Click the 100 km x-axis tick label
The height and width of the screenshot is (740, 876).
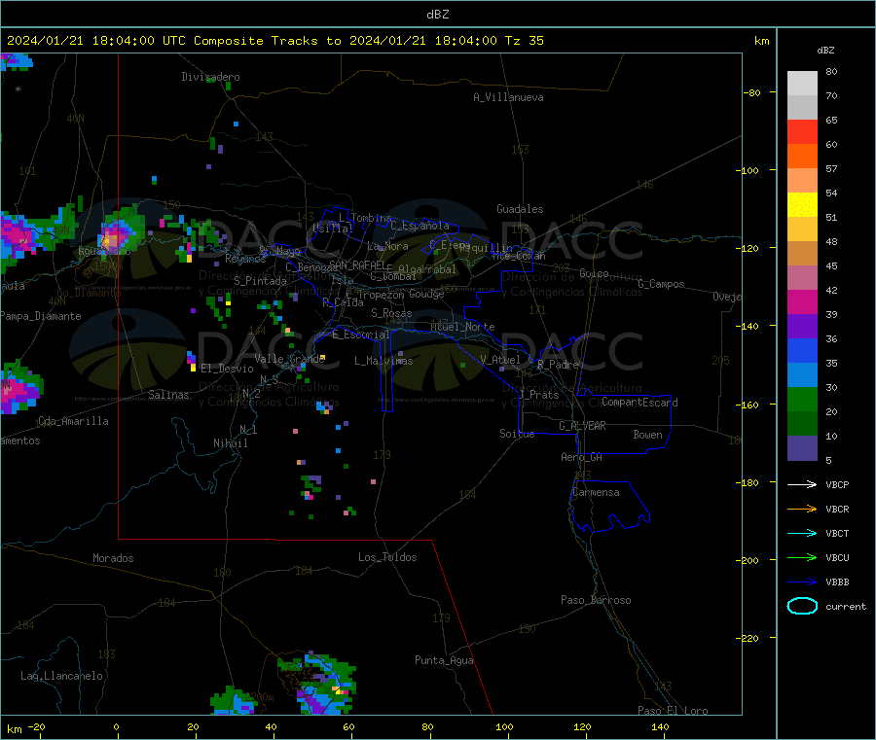point(504,726)
